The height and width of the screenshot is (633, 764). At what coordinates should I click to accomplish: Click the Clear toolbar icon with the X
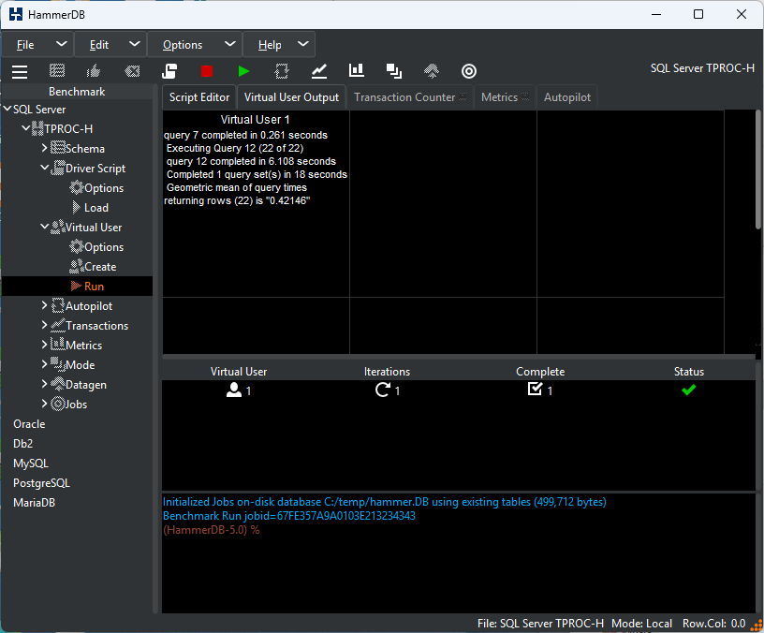(x=132, y=71)
